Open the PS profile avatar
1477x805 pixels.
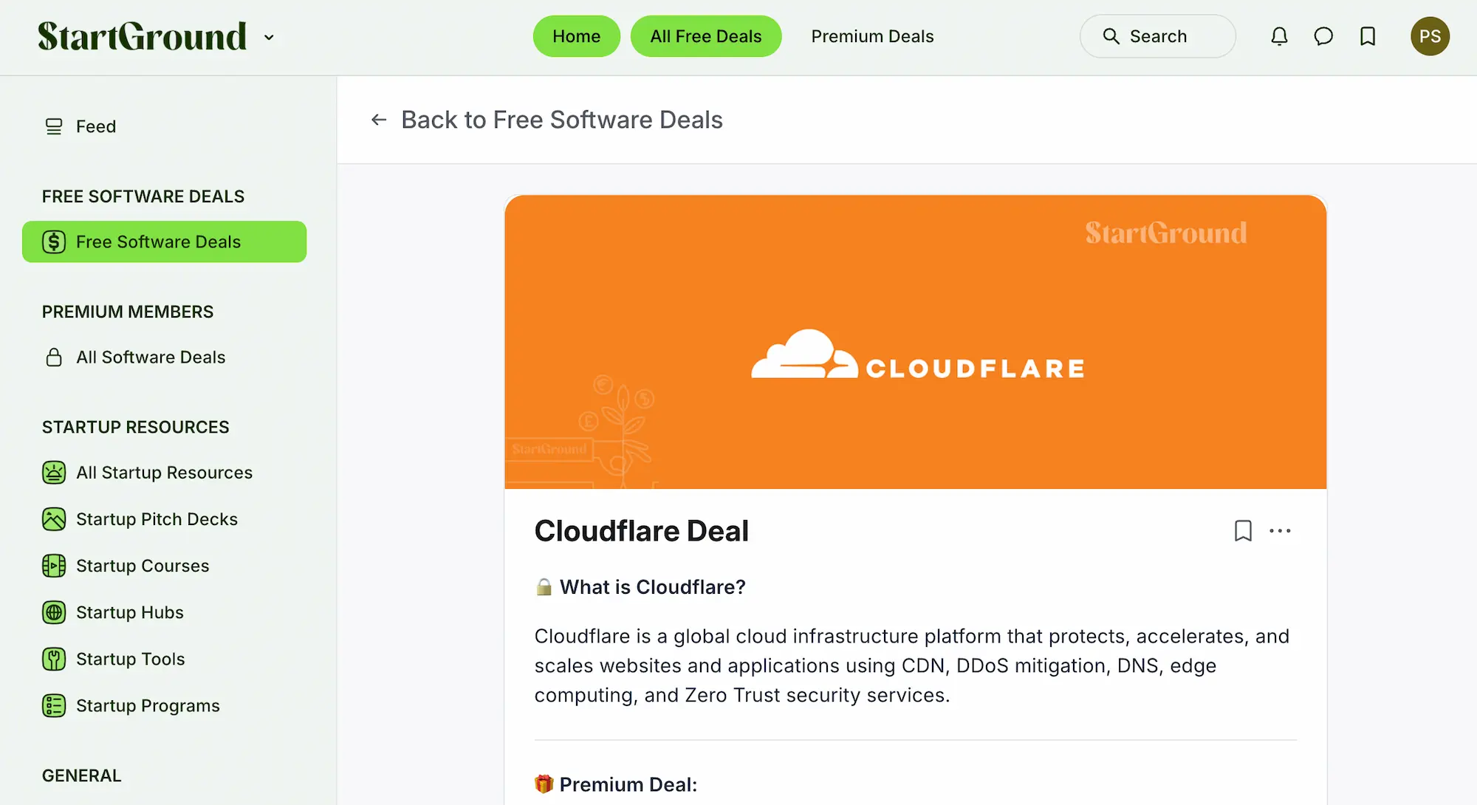[1430, 35]
